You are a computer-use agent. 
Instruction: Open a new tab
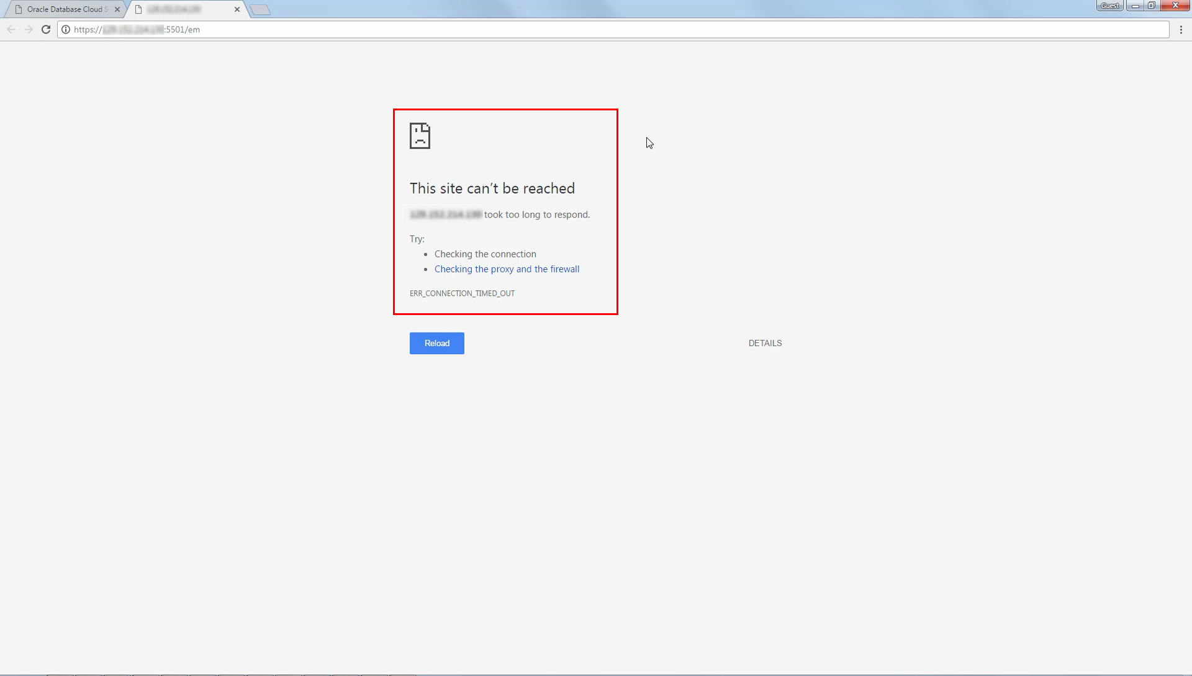260,9
